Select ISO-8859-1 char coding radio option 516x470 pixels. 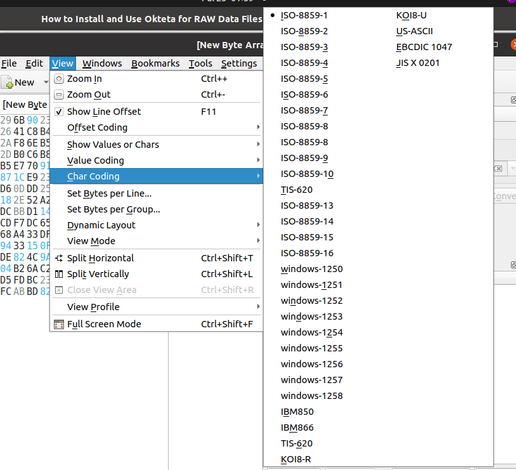[304, 15]
